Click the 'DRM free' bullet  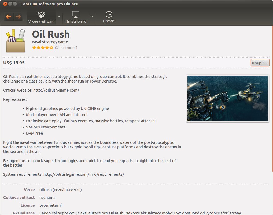35,133
